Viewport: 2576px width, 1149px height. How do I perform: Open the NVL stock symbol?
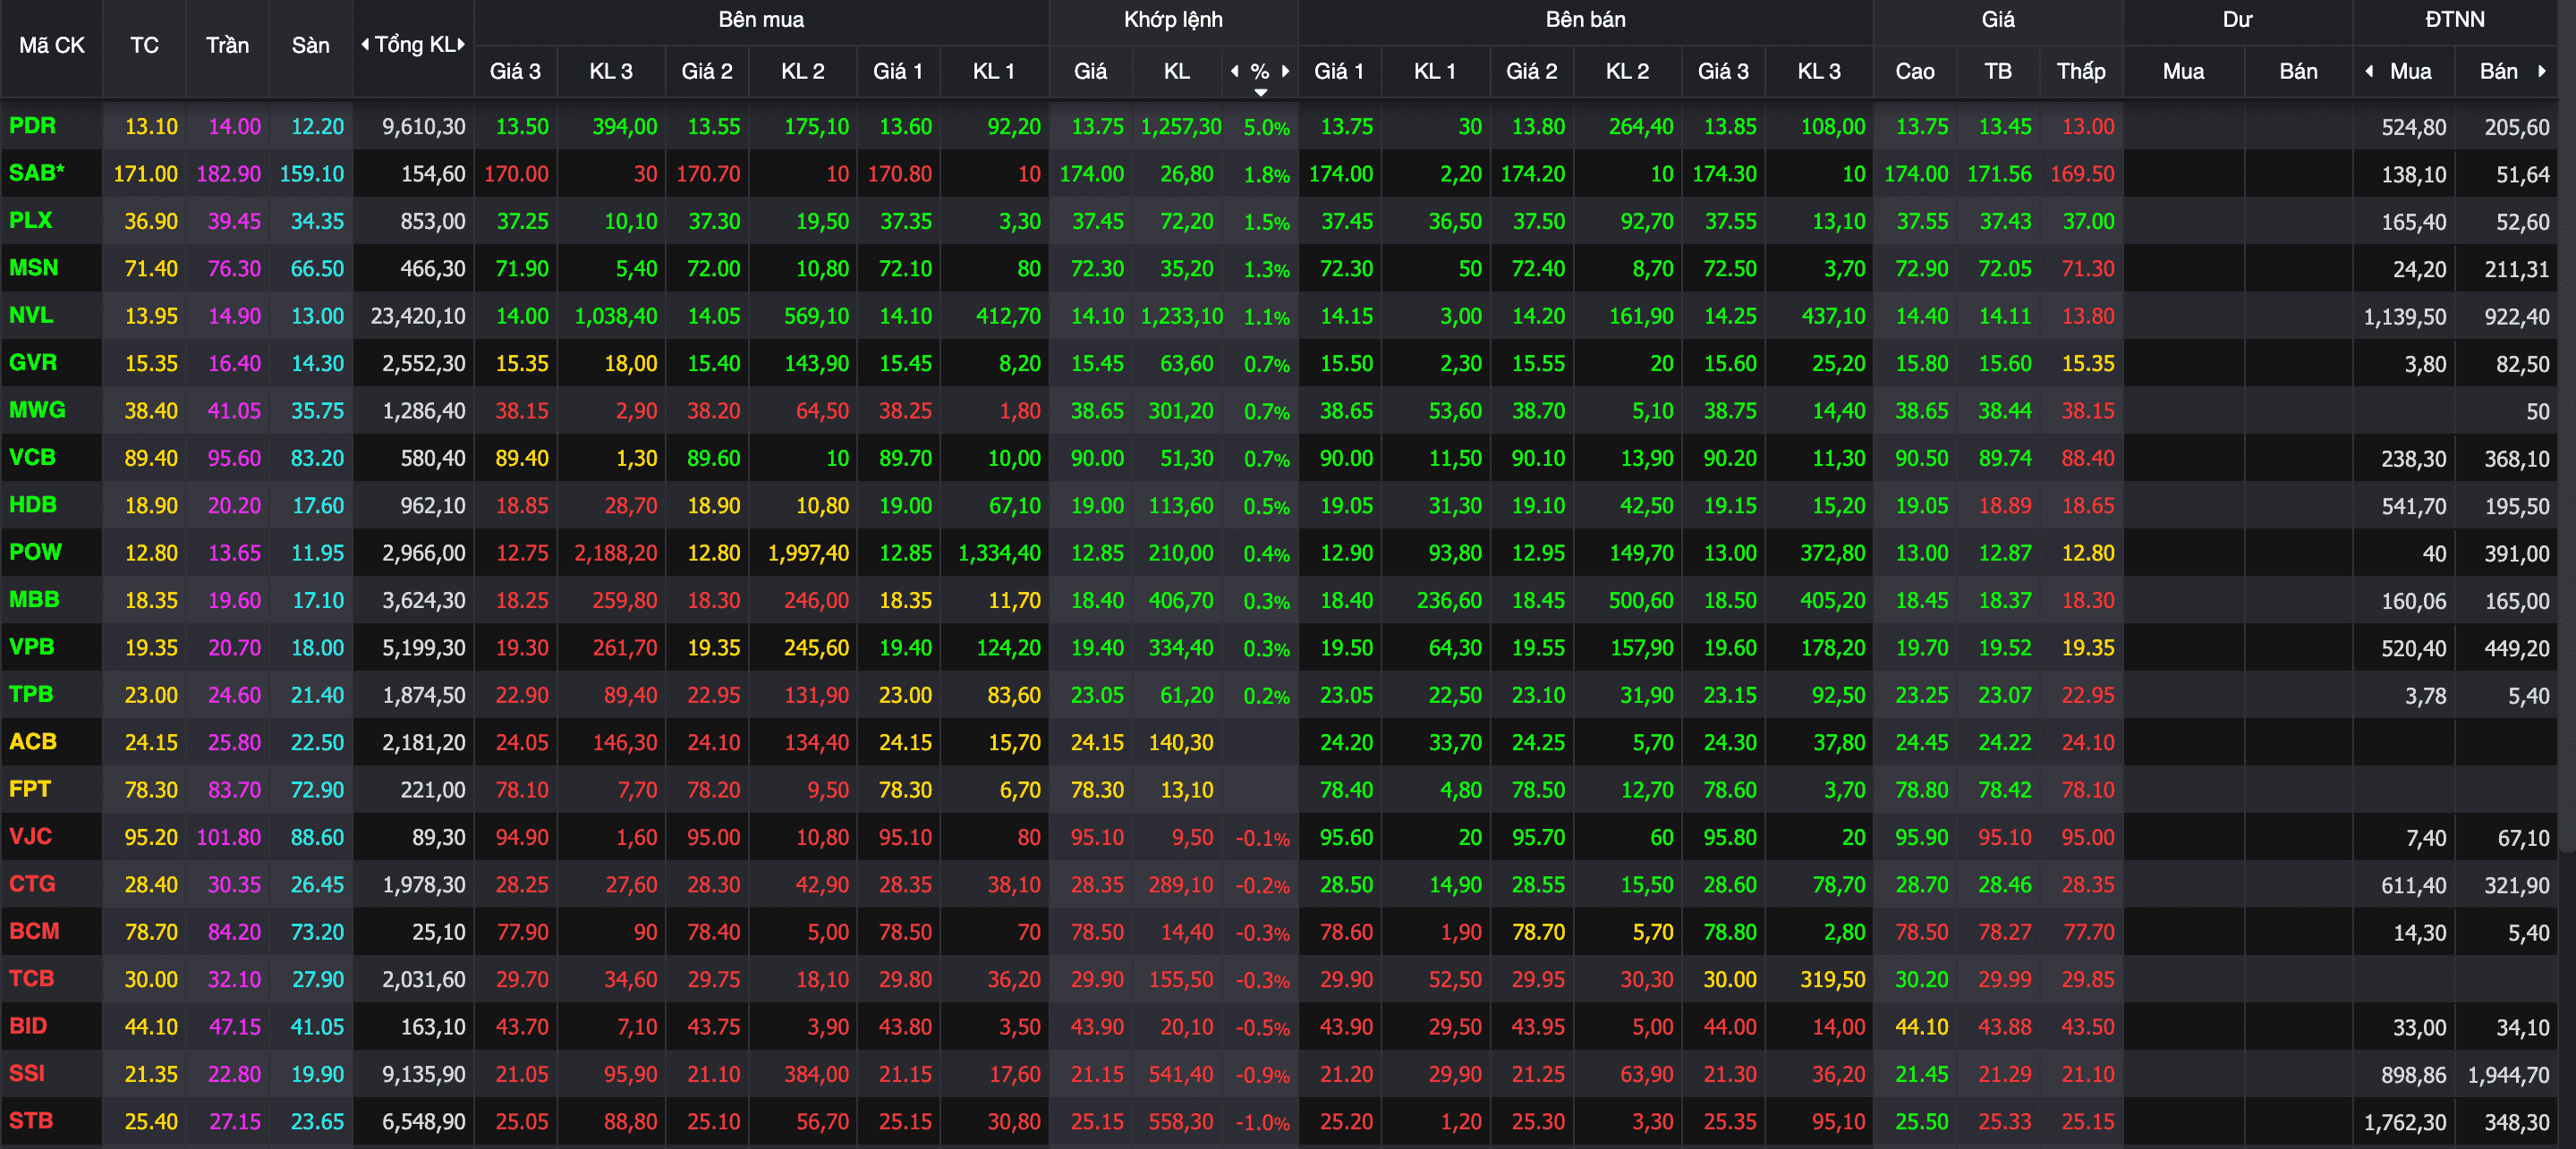31,315
